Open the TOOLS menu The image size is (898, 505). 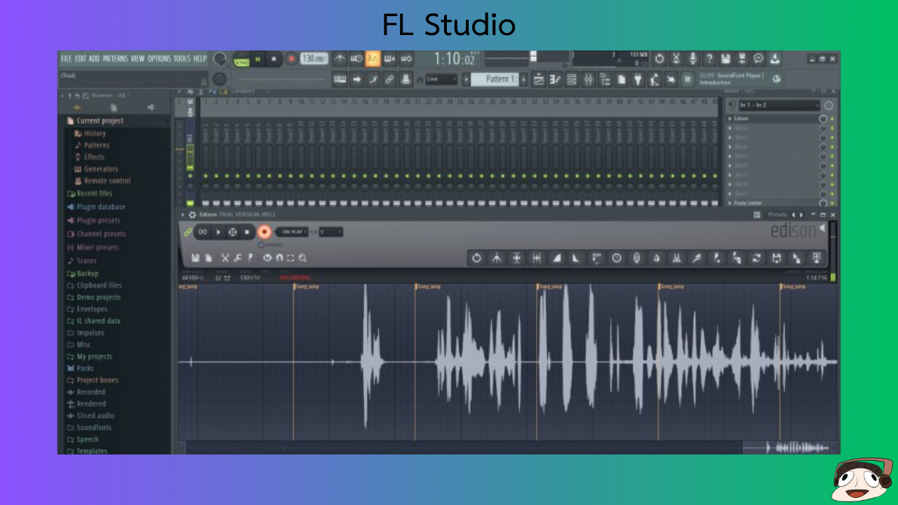[x=182, y=59]
